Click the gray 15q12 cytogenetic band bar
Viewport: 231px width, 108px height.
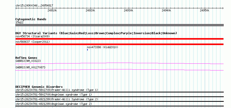[119, 25]
